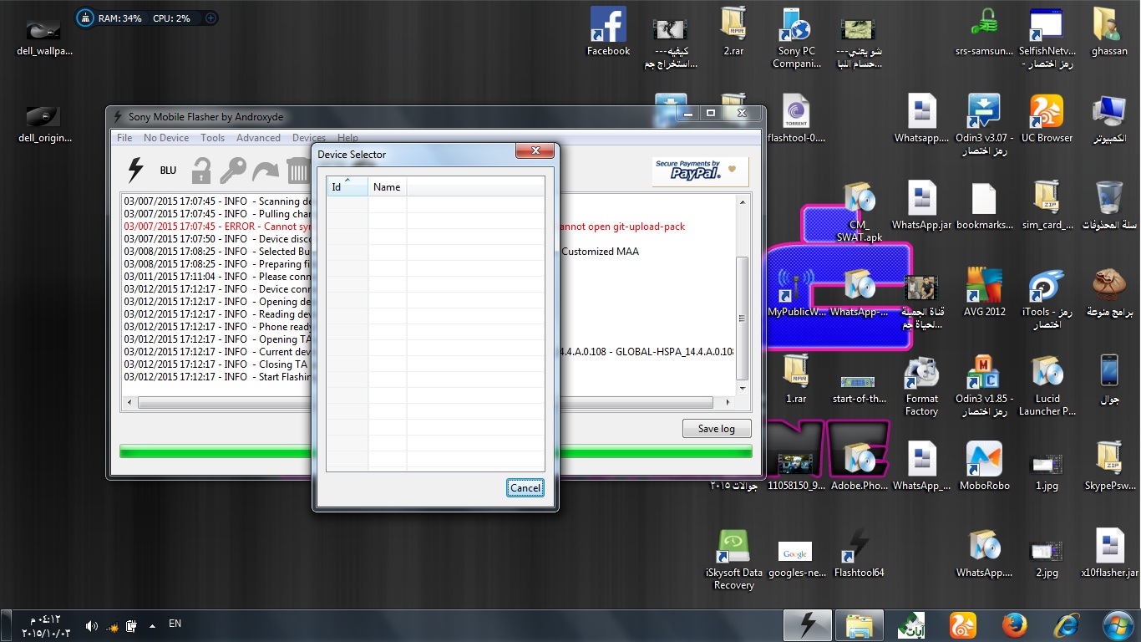Screen dimensions: 1141x642
Task: Select the x10flasher.jar file icon
Action: (1109, 554)
